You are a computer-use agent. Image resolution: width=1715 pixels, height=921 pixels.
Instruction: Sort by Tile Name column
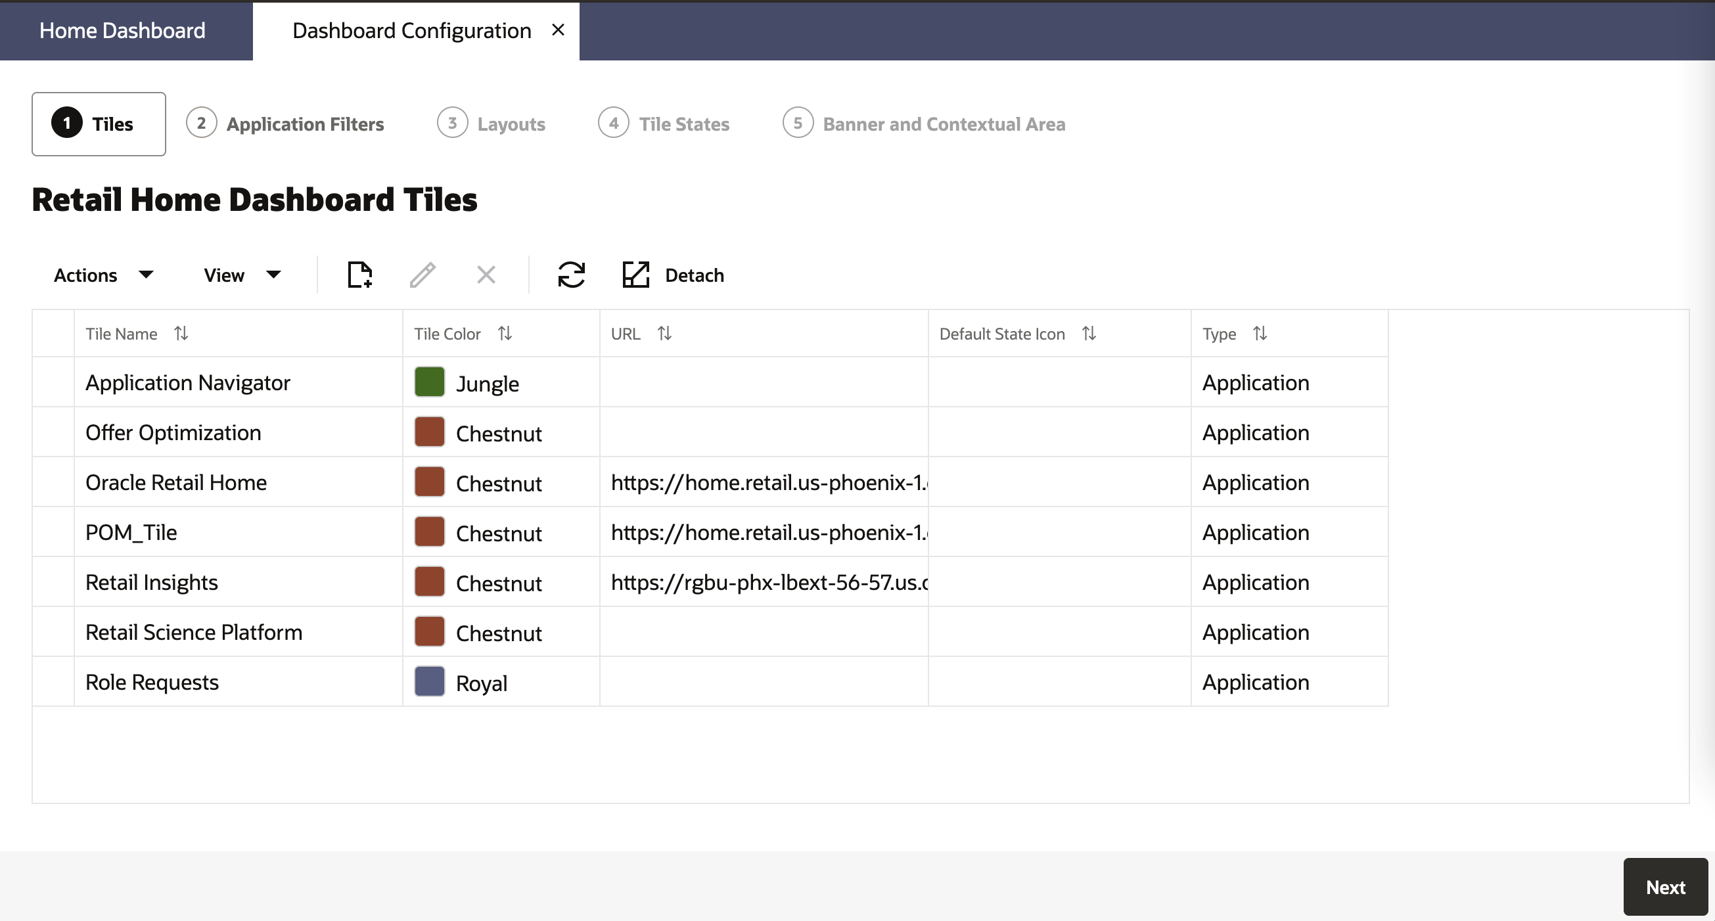click(x=181, y=334)
